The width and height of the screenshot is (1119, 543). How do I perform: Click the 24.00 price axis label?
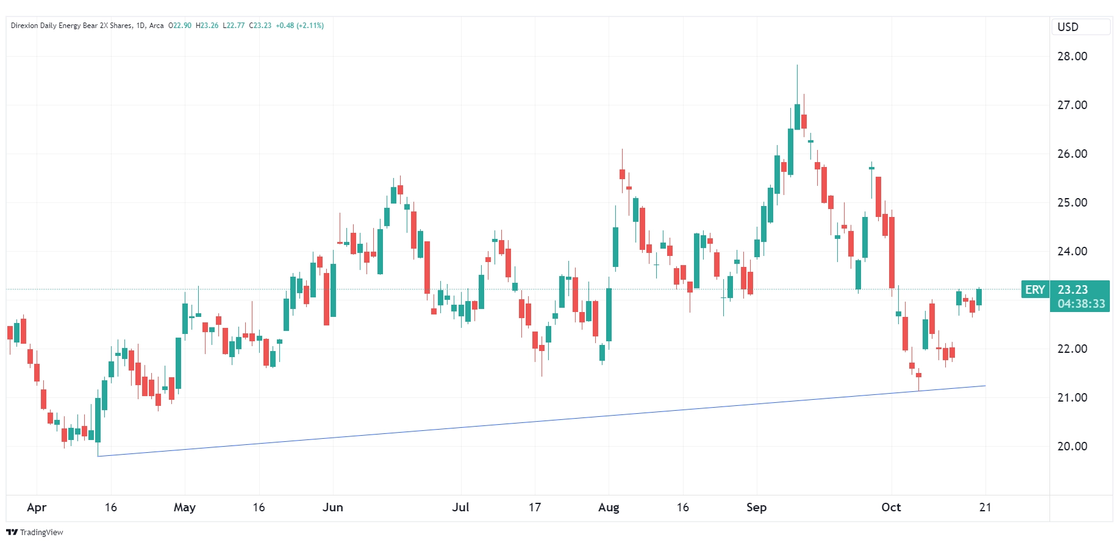click(1072, 251)
